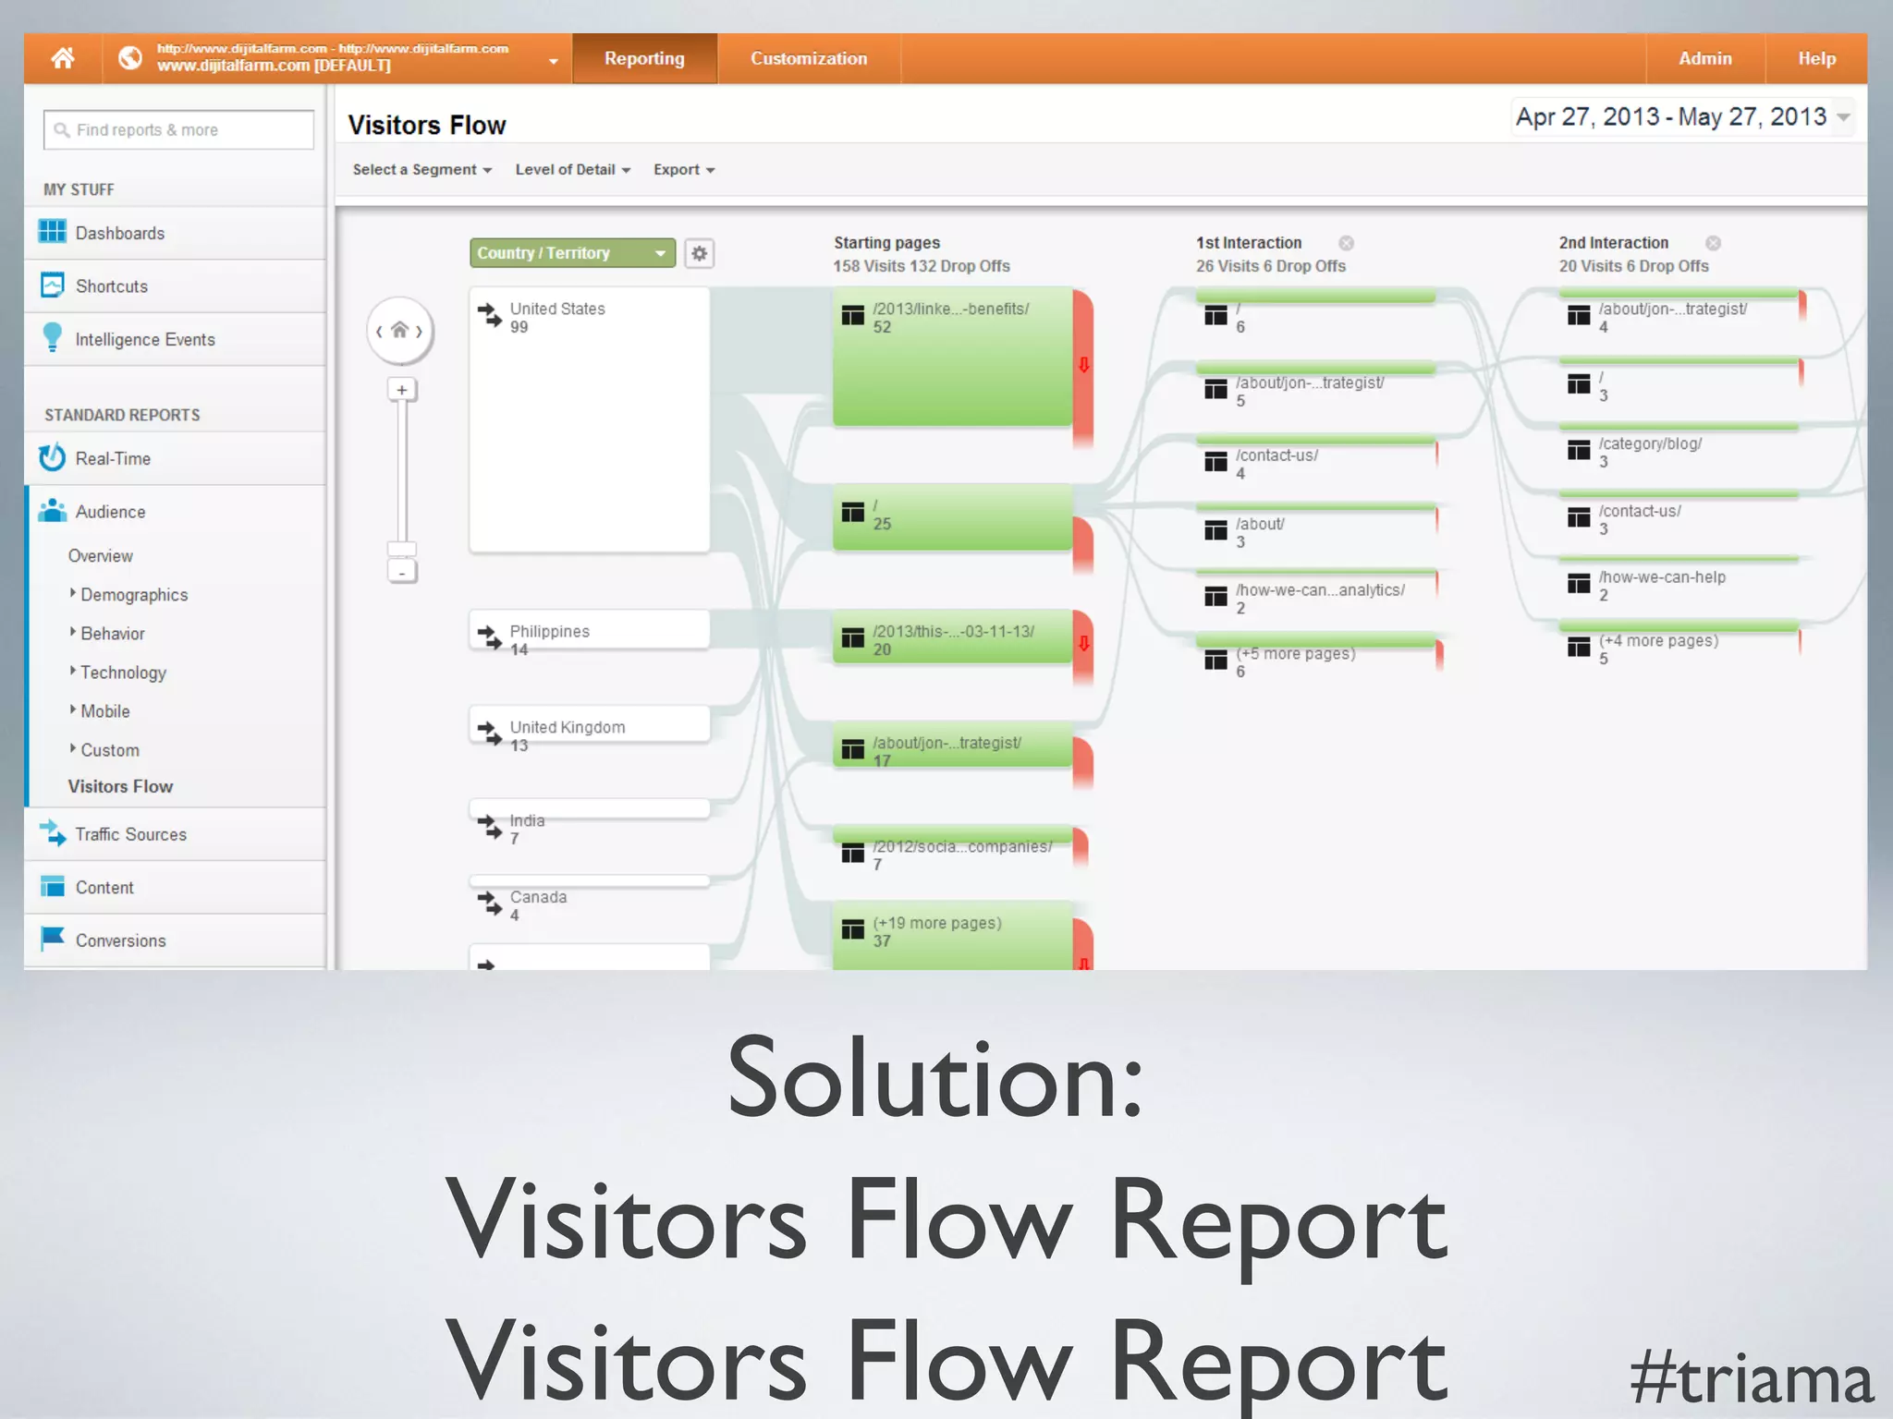This screenshot has height=1419, width=1893.
Task: Open the Country / Territory dimension dropdown
Action: [572, 253]
